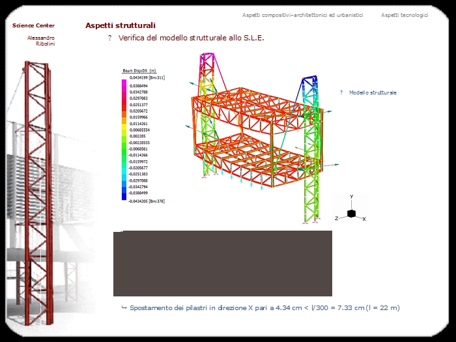The width and height of the screenshot is (456, 342).
Task: Click the Science Center title
Action: click(33, 25)
